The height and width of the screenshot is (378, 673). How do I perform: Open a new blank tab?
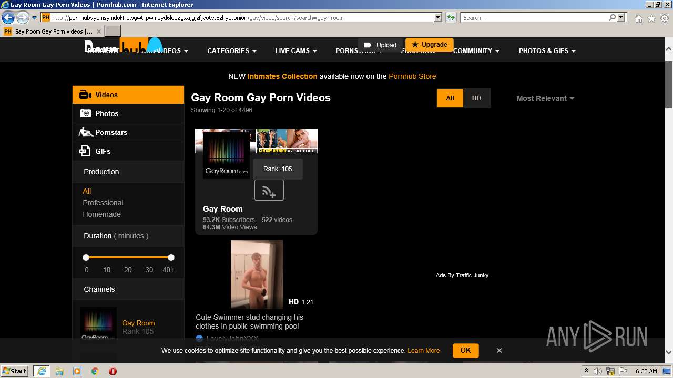pyautogui.click(x=113, y=31)
